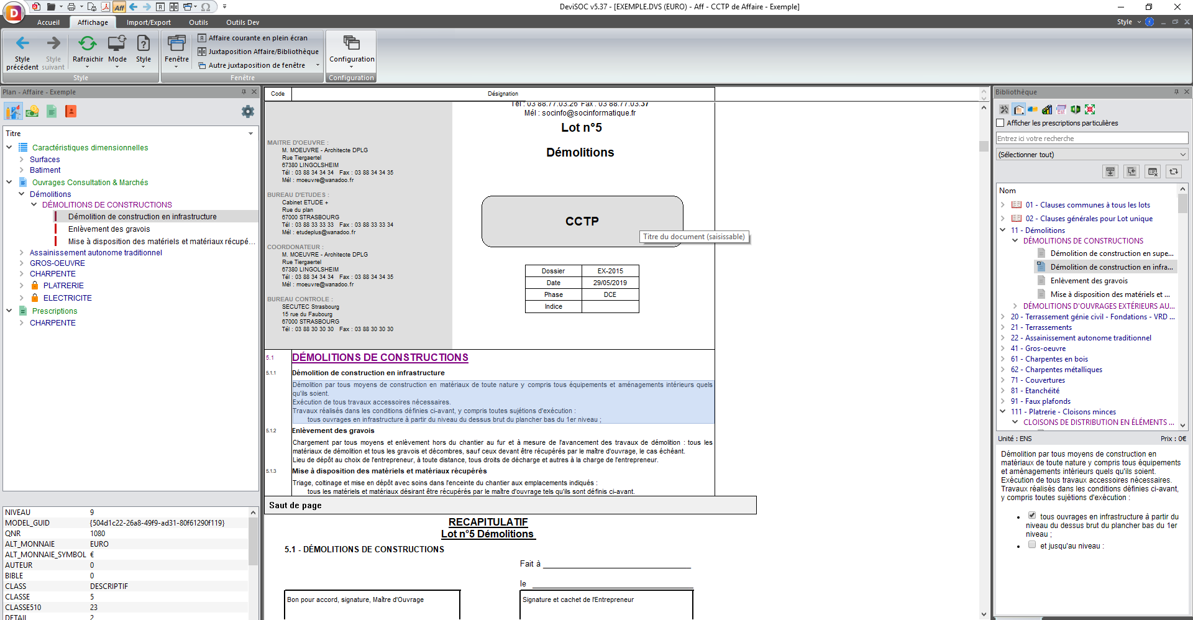The width and height of the screenshot is (1193, 620).
Task: Click the gear settings icon in Plan panel
Action: click(x=248, y=111)
